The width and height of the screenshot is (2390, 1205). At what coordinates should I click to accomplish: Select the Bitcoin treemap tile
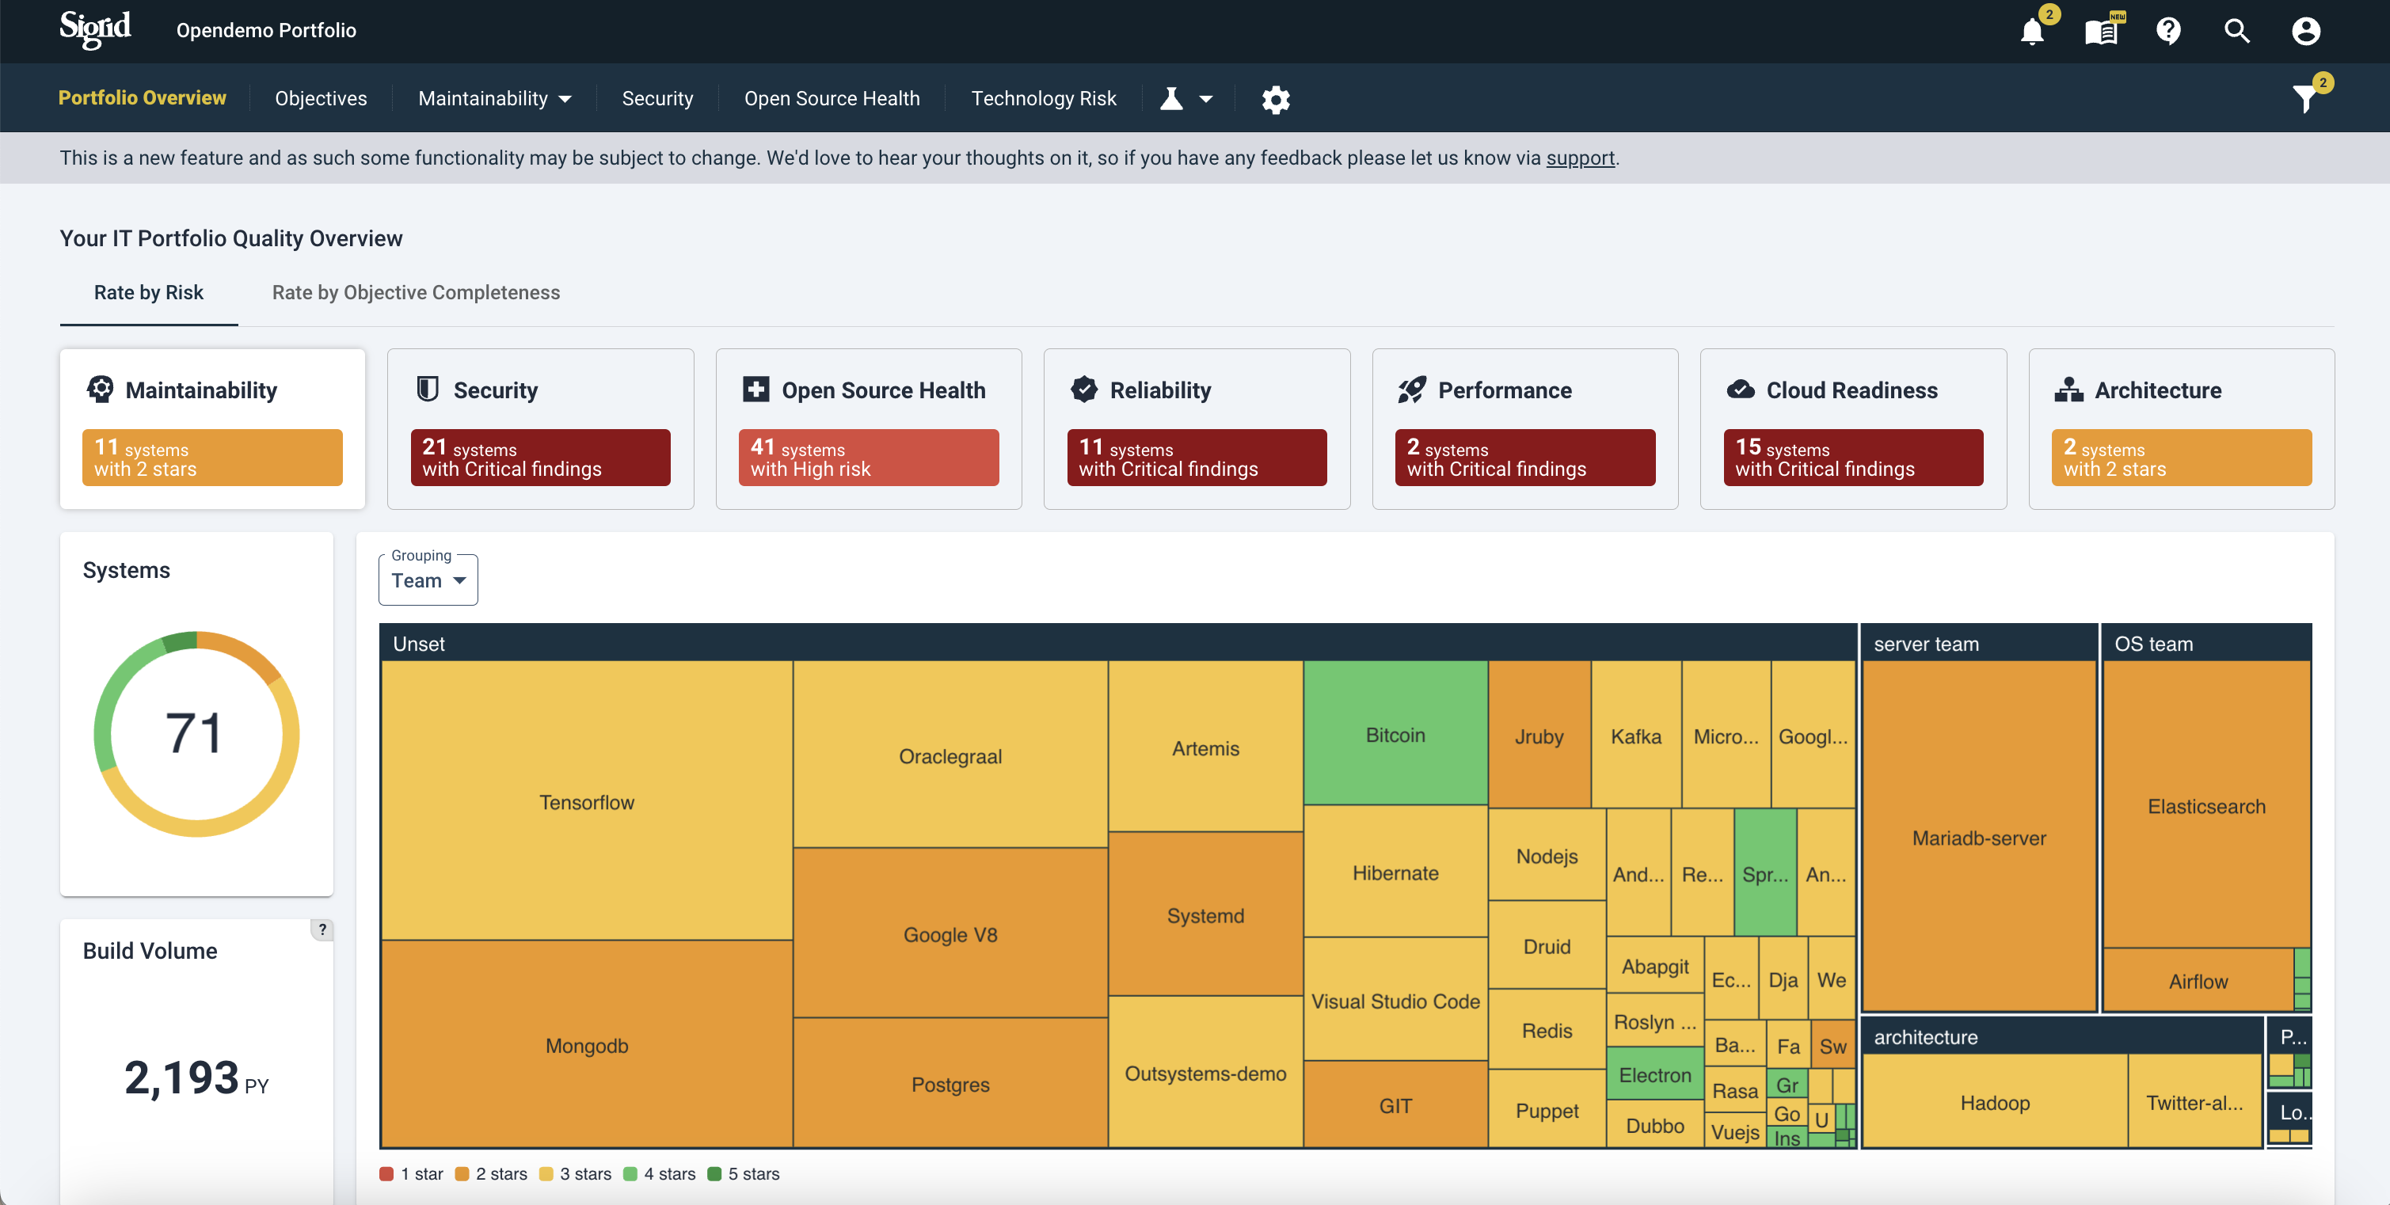(1395, 734)
